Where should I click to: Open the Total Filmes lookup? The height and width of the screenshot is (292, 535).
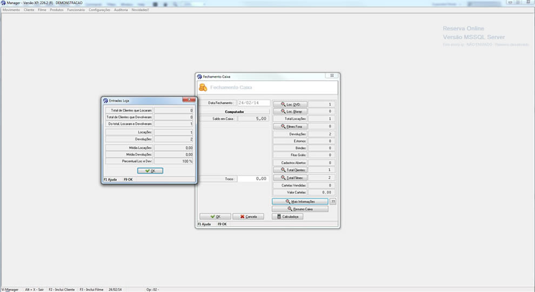pyautogui.click(x=290, y=177)
